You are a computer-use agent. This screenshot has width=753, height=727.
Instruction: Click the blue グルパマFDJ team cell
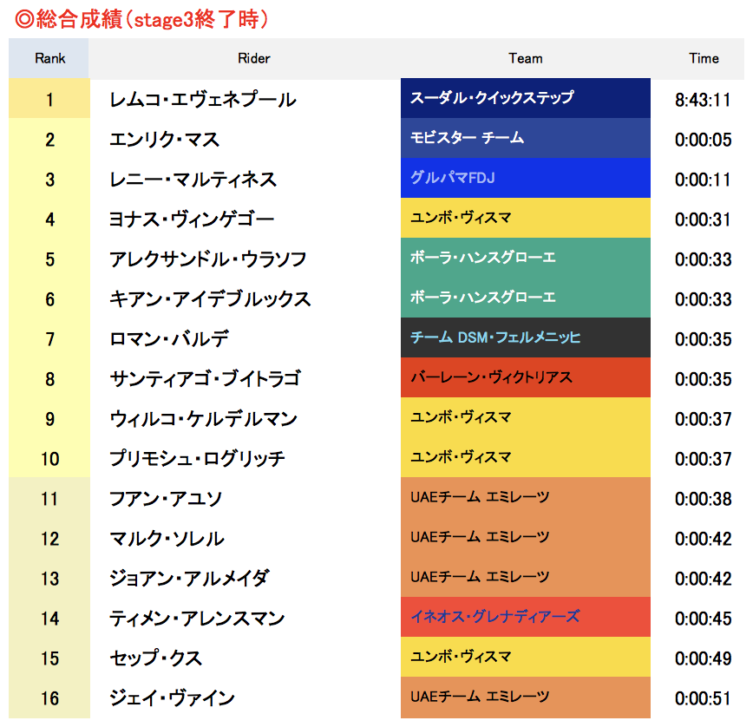click(x=526, y=178)
